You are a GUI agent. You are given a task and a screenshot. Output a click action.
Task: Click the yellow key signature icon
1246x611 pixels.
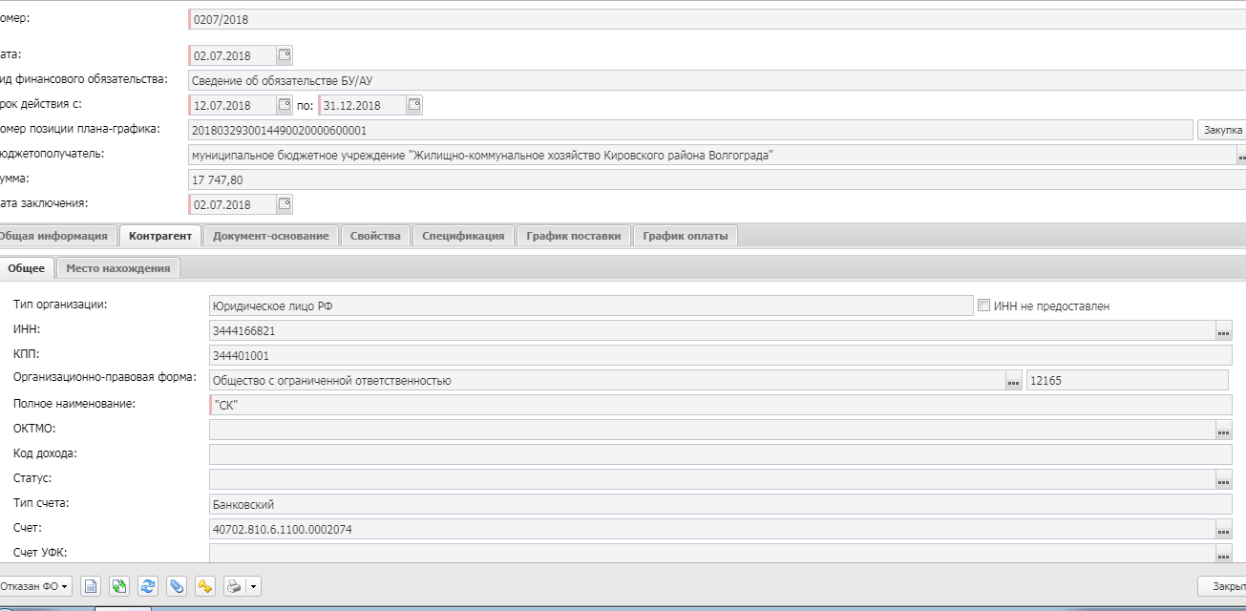(204, 586)
